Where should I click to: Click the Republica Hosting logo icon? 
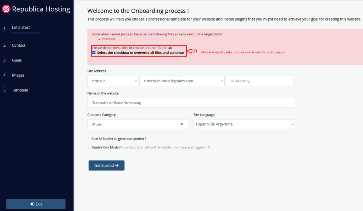point(6,9)
